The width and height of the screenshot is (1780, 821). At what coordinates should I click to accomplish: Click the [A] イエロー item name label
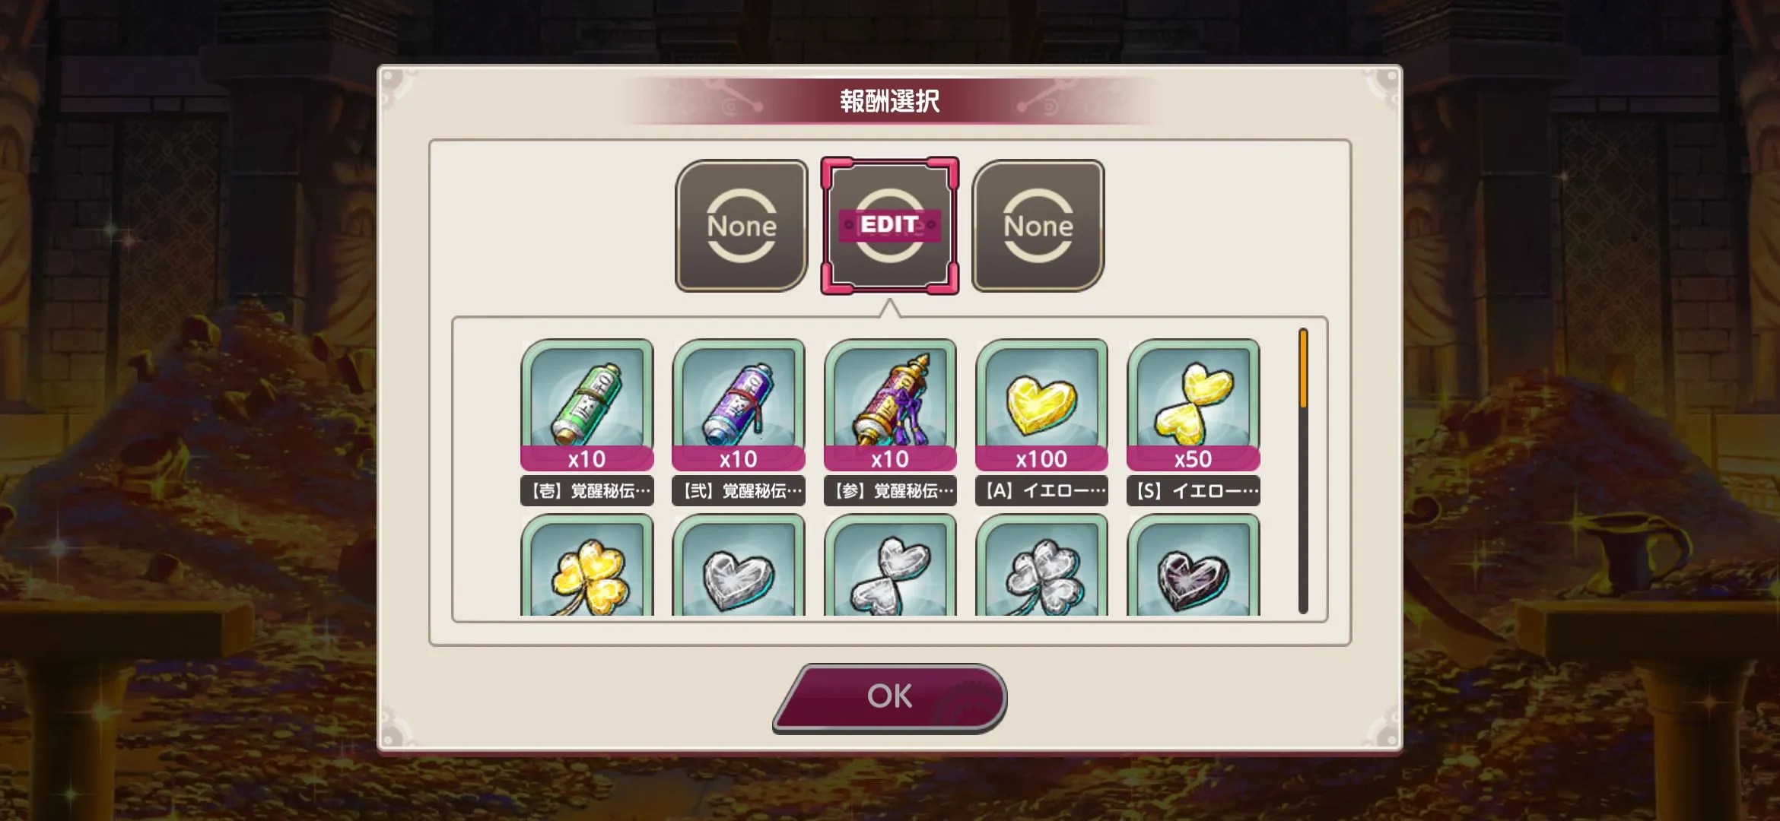(1041, 491)
